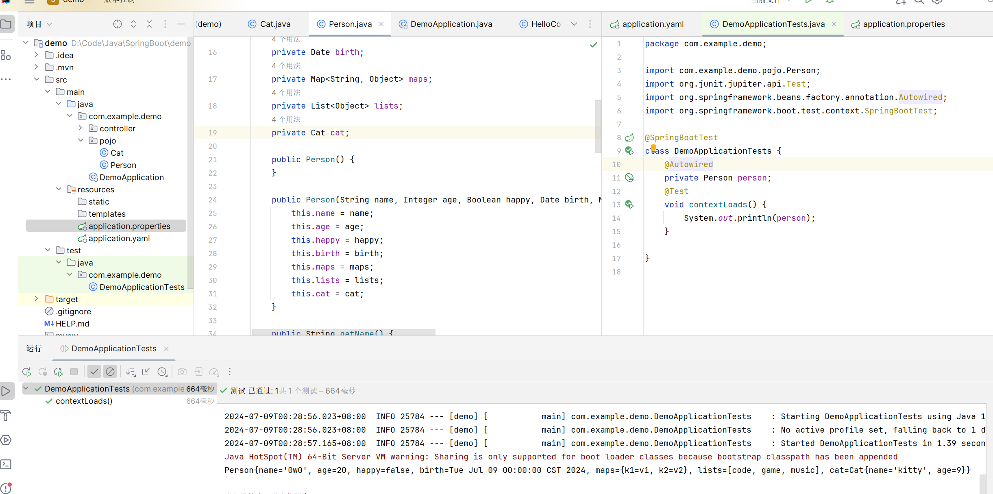
Task: Click collapse all icon in project panel
Action: (x=149, y=24)
